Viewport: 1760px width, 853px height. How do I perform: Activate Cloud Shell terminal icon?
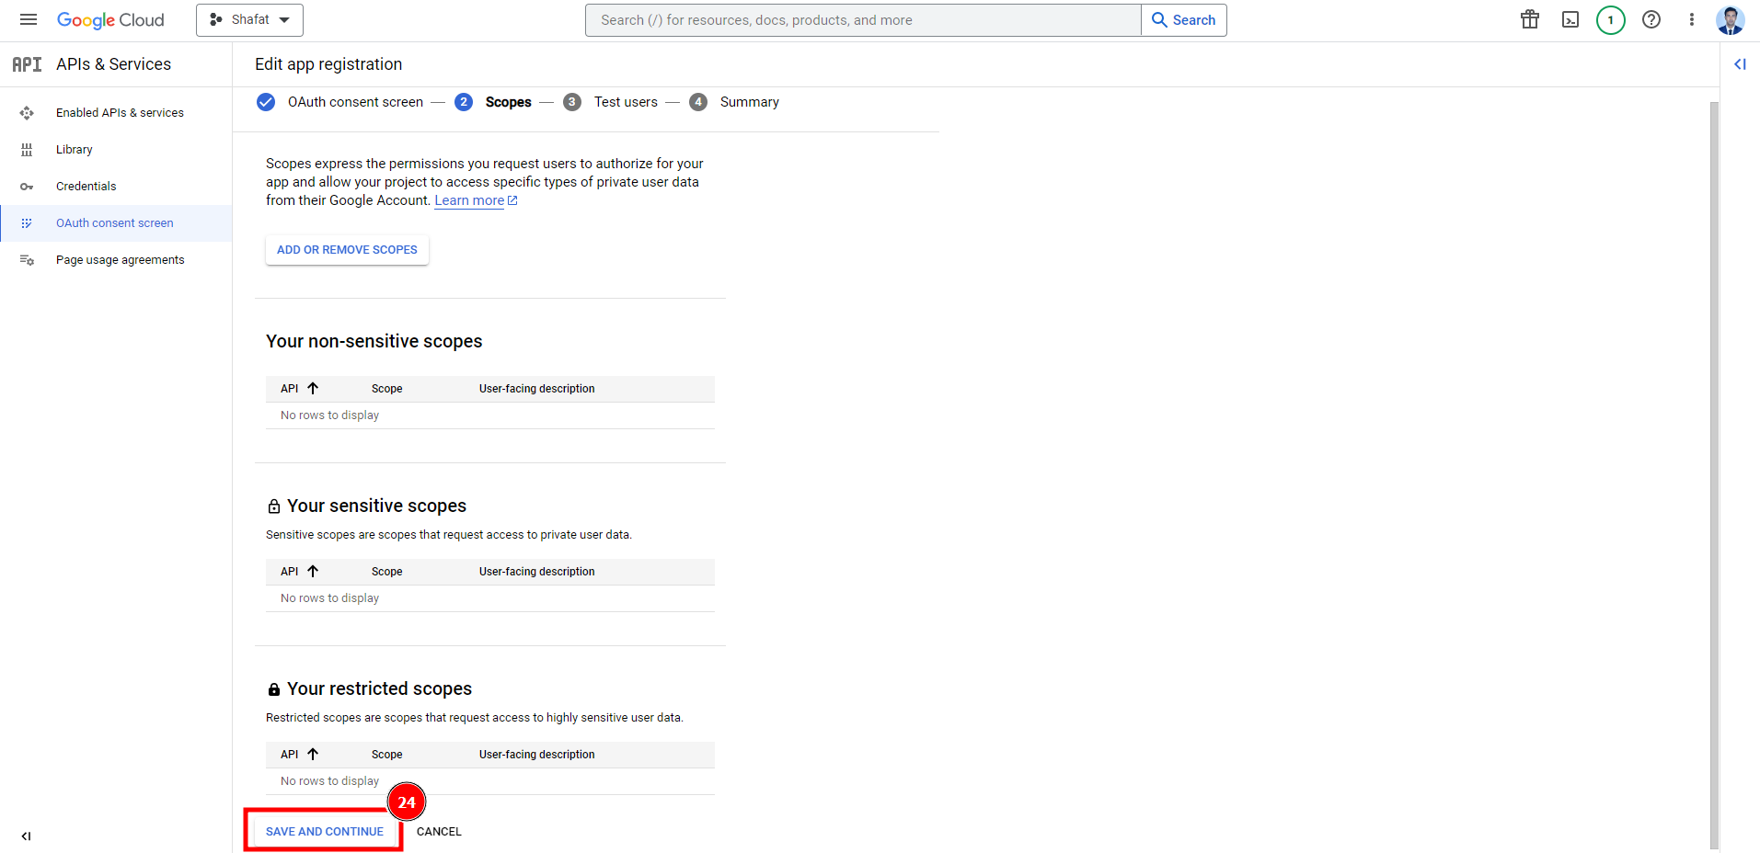click(x=1570, y=19)
